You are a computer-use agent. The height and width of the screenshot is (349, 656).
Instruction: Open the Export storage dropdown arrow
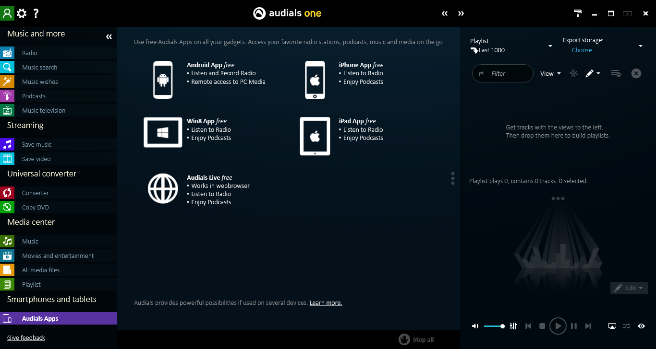(x=641, y=46)
